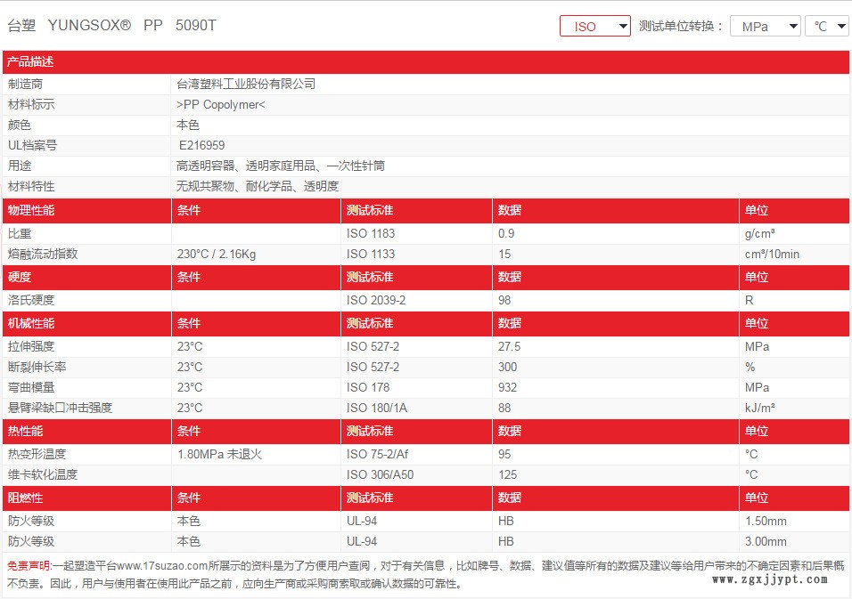Select manufacturer name "台湾塑料工业股份有限公司"

pos(246,84)
